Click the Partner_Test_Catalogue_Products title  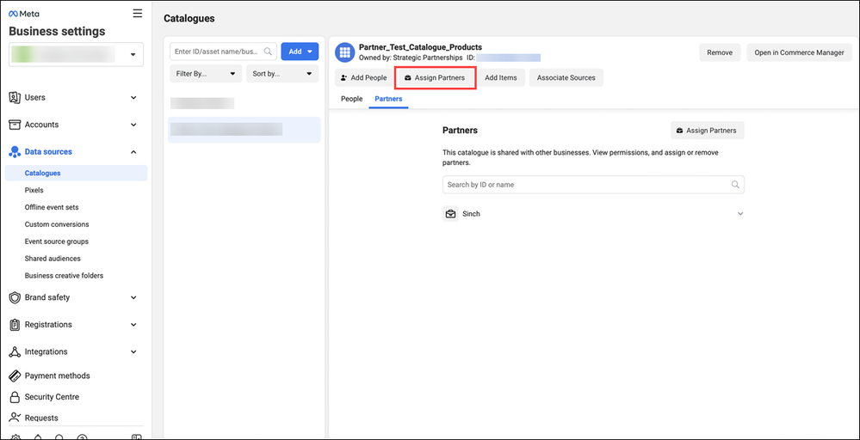[420, 47]
